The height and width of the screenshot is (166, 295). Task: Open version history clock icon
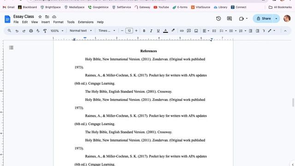(218, 18)
